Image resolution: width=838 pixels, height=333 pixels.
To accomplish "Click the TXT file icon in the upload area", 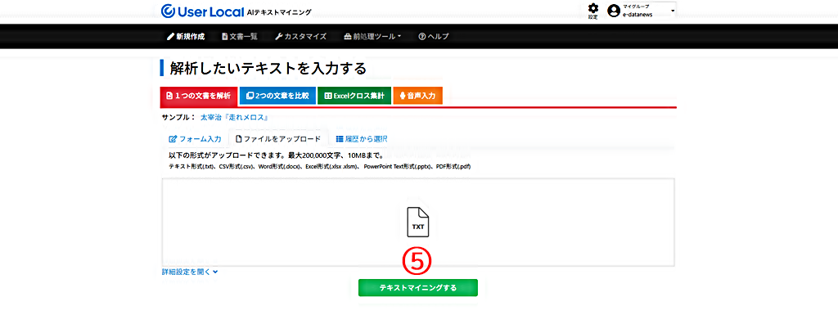I will pyautogui.click(x=418, y=222).
